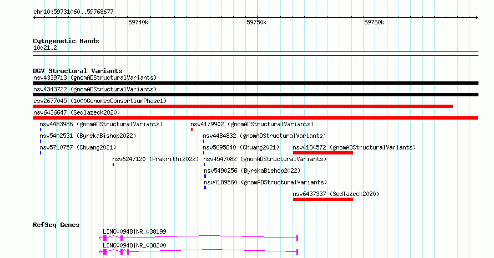Click the ruler's left arrowhead
This screenshot has width=494, height=258.
coord(34,18)
